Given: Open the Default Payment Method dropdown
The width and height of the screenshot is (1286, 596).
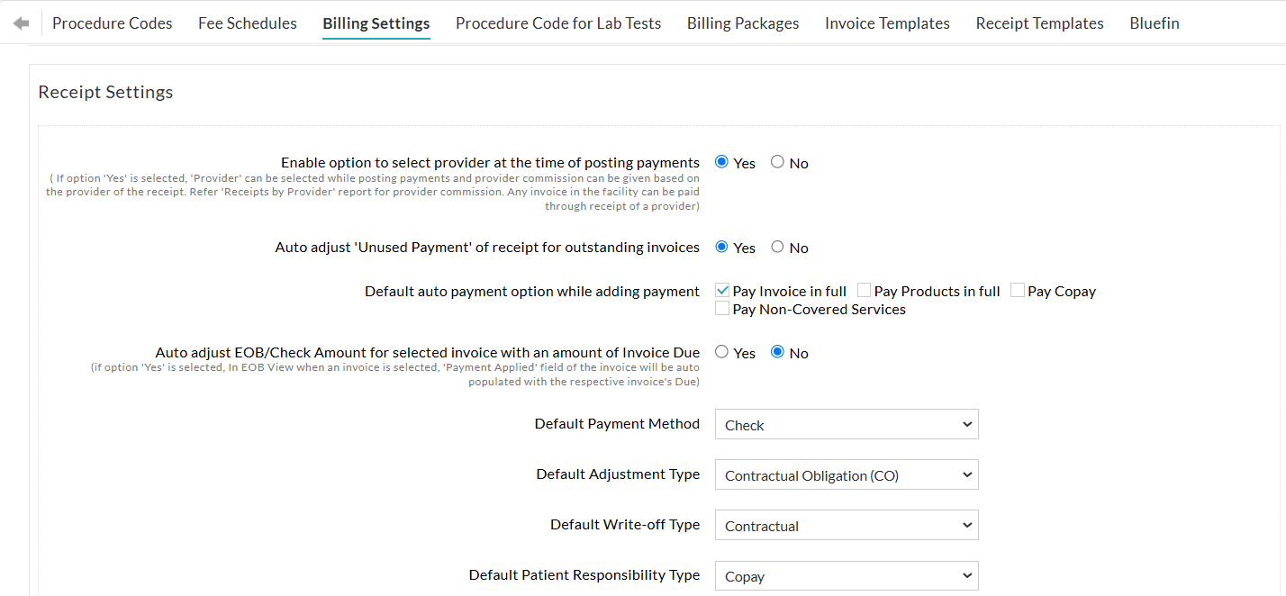Looking at the screenshot, I should [x=846, y=424].
